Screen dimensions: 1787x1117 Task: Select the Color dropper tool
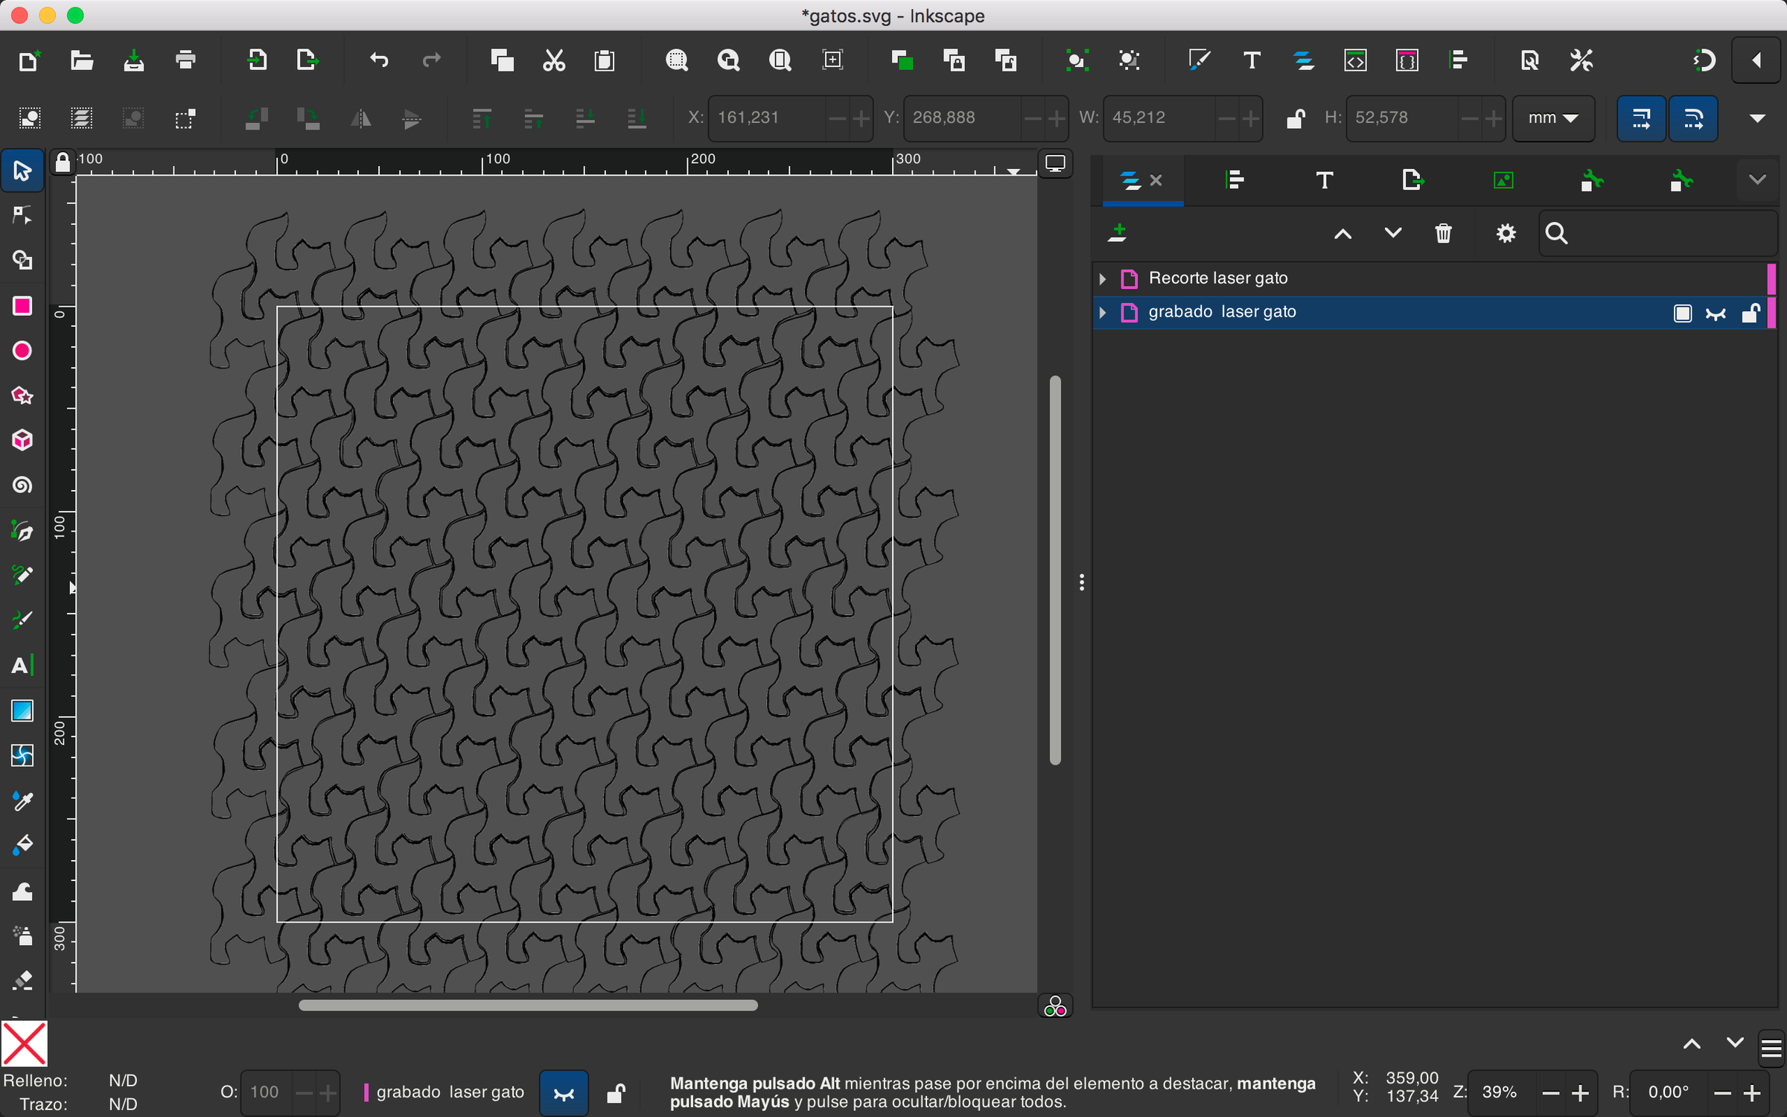pyautogui.click(x=22, y=801)
